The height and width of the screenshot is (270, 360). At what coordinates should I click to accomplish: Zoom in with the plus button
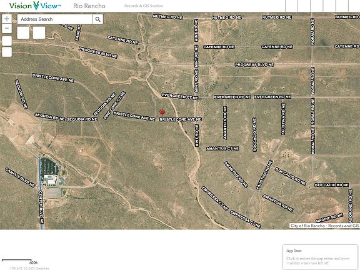(x=7, y=19)
